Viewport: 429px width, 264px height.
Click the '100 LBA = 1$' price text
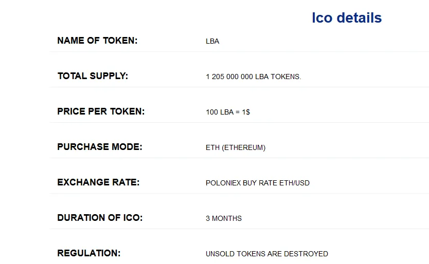[228, 112]
